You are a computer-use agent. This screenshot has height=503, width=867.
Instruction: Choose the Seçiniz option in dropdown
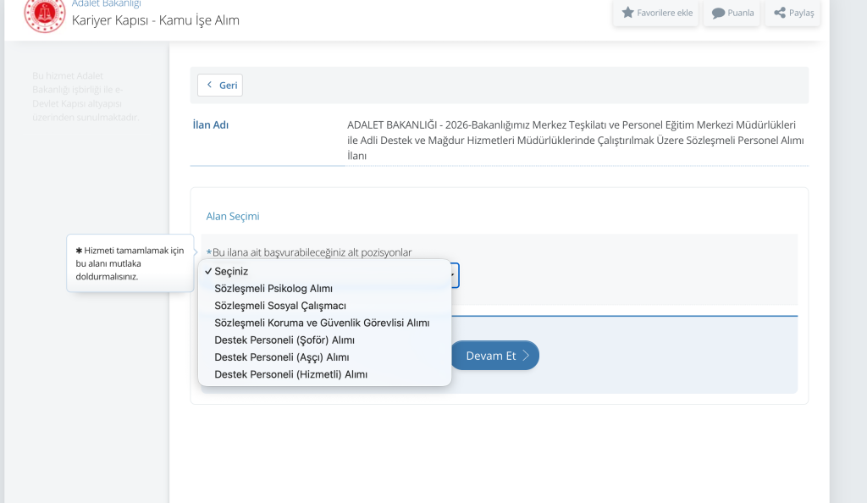click(x=324, y=271)
